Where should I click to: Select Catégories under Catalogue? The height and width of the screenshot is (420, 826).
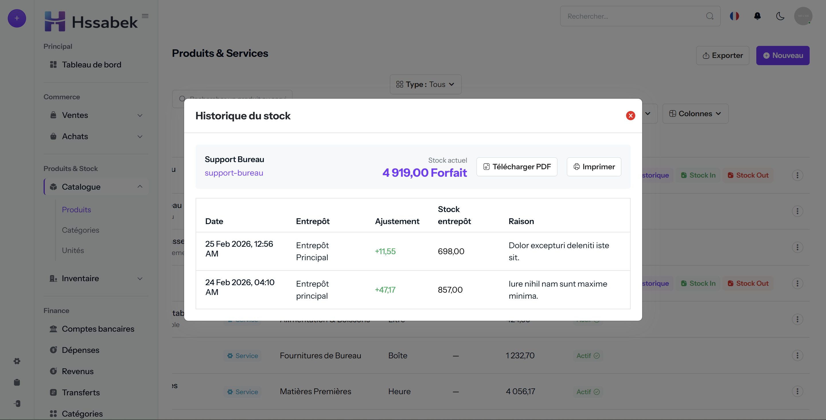(x=81, y=230)
